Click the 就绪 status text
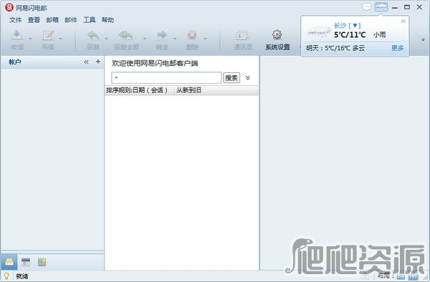Screen dimensions: 430x282 (22, 276)
